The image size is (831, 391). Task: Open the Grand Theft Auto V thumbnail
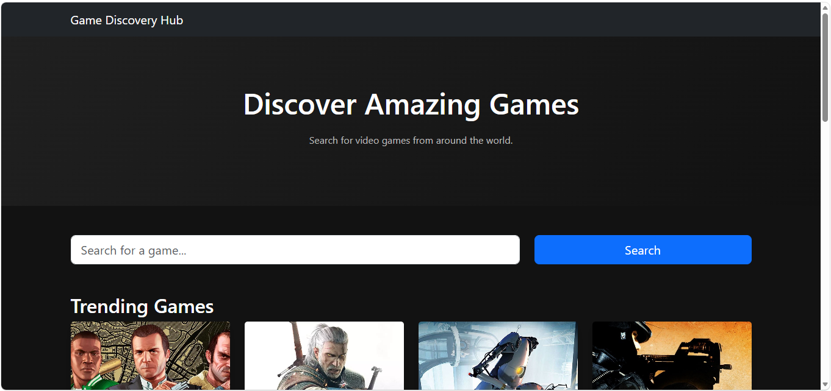[151, 356]
